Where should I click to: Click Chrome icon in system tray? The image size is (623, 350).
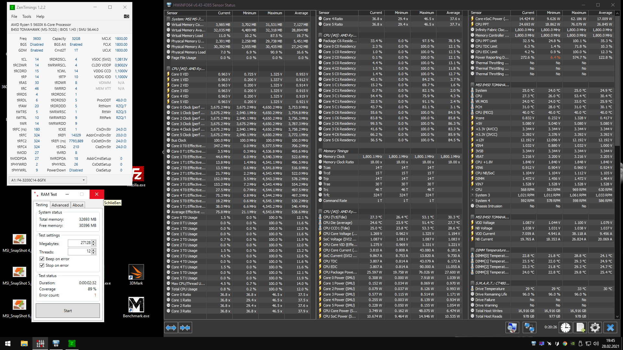tap(565, 344)
